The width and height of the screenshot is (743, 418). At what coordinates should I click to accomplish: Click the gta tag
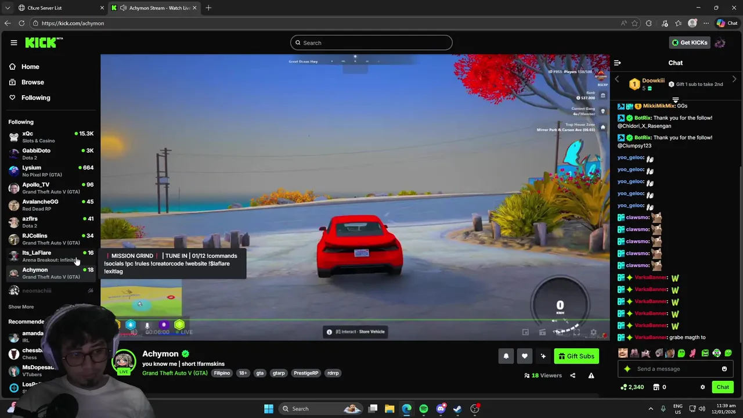click(x=259, y=373)
